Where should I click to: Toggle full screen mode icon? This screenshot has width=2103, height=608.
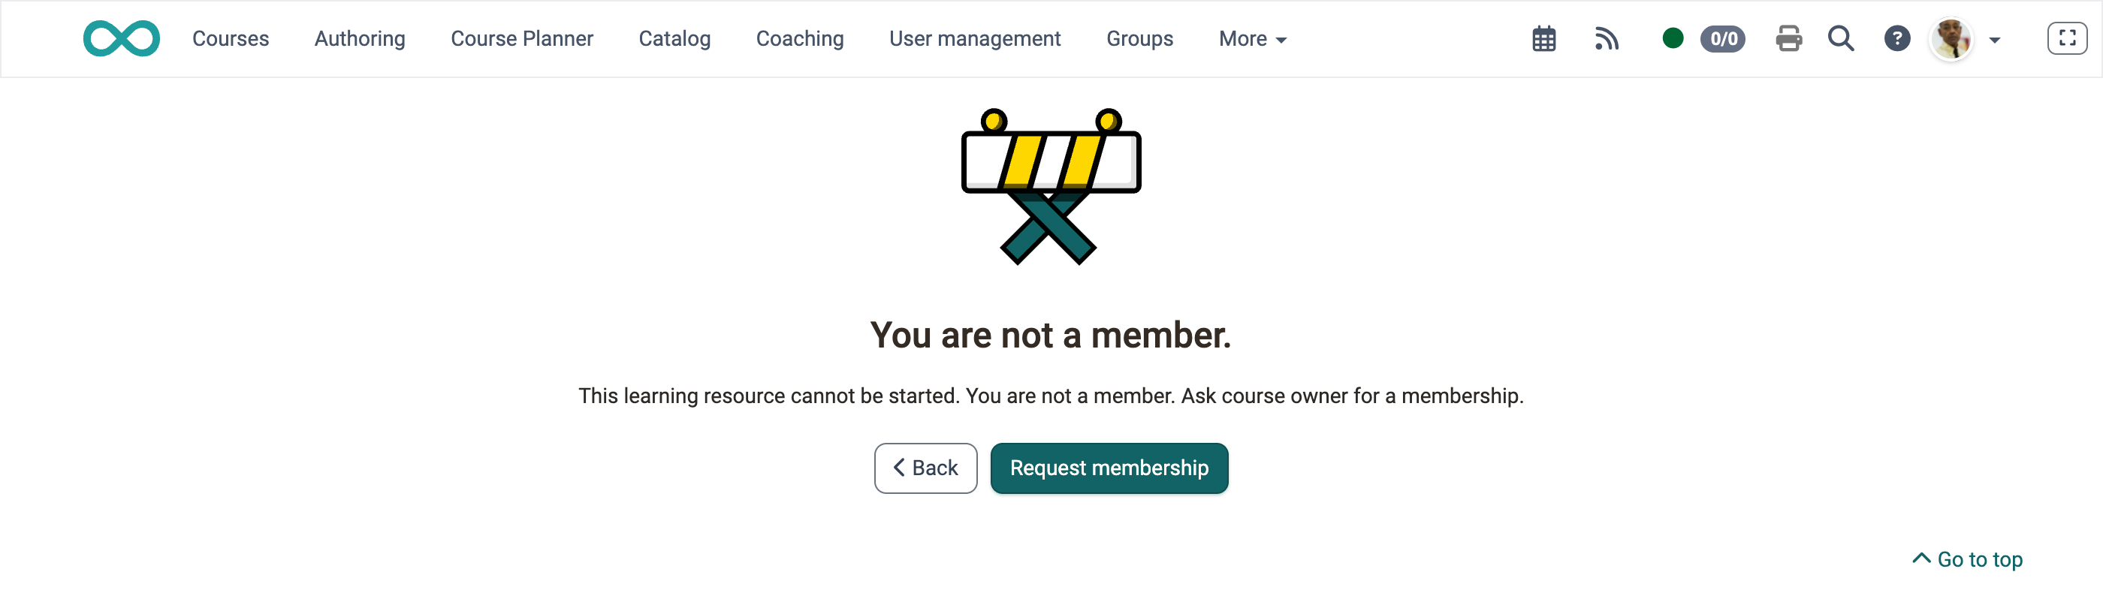(x=2067, y=38)
